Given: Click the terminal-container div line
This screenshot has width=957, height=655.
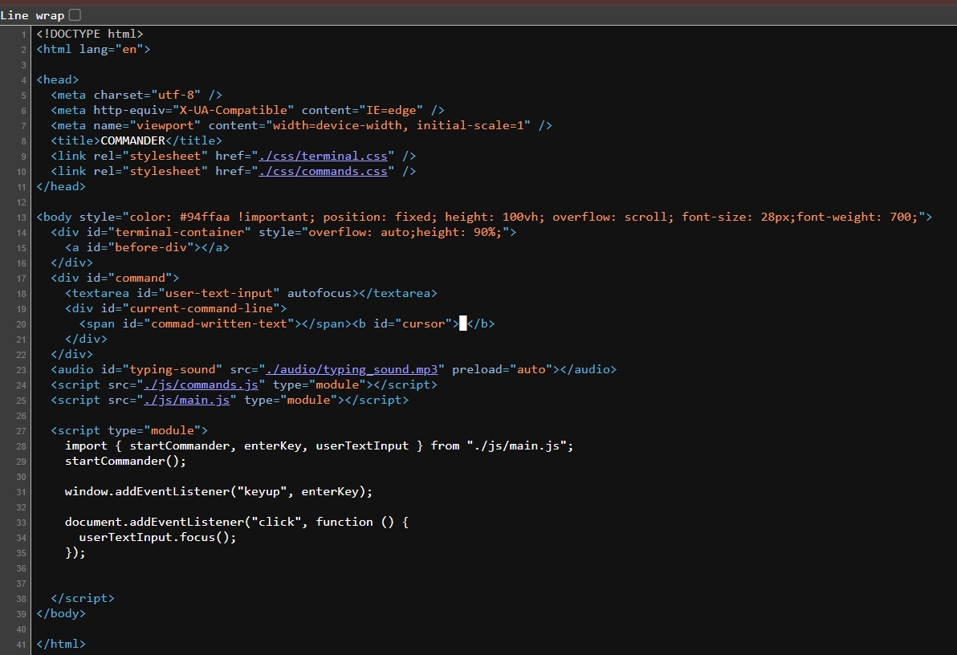Looking at the screenshot, I should click(283, 232).
